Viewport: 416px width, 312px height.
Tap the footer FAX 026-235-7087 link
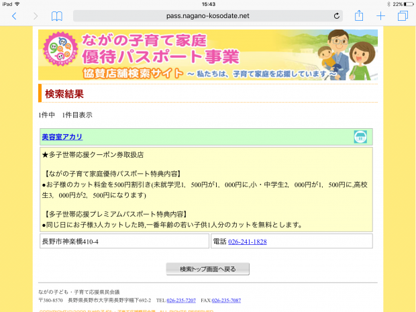click(x=226, y=301)
